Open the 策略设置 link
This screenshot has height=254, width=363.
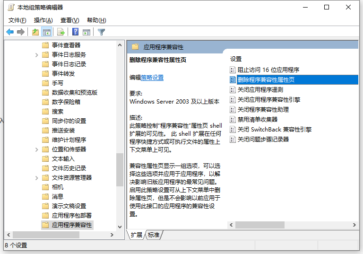tap(152, 78)
